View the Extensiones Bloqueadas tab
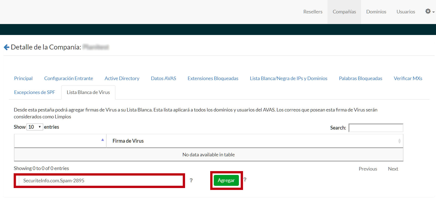Image resolution: width=436 pixels, height=214 pixels. pos(213,78)
